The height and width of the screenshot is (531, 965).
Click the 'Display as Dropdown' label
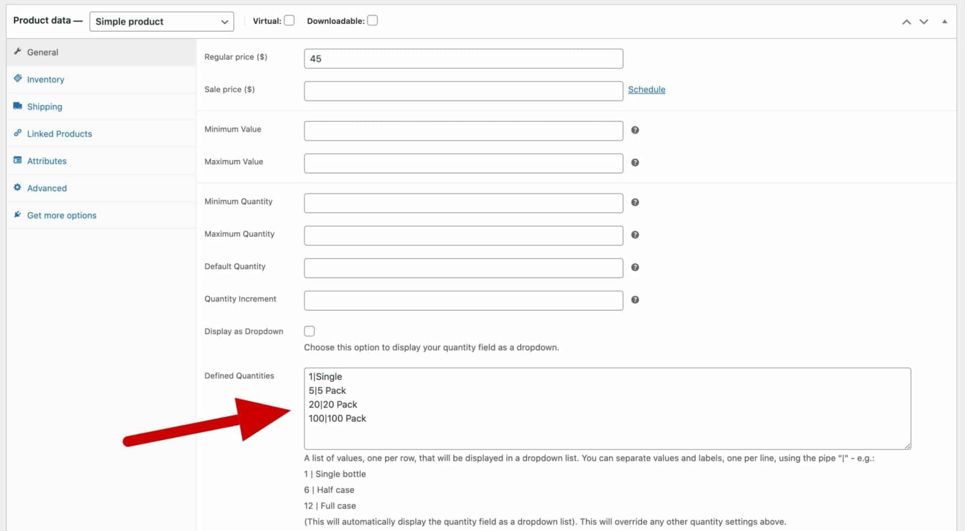click(x=244, y=332)
